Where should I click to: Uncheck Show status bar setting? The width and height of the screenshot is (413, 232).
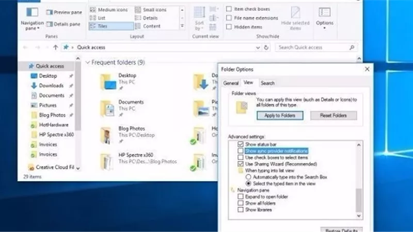tap(240, 144)
